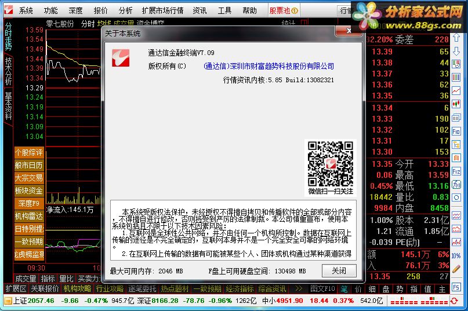Image resolution: width=468 pixels, height=311 pixels.
Task: Click the 一致预期 orange side button
Action: click(x=29, y=242)
